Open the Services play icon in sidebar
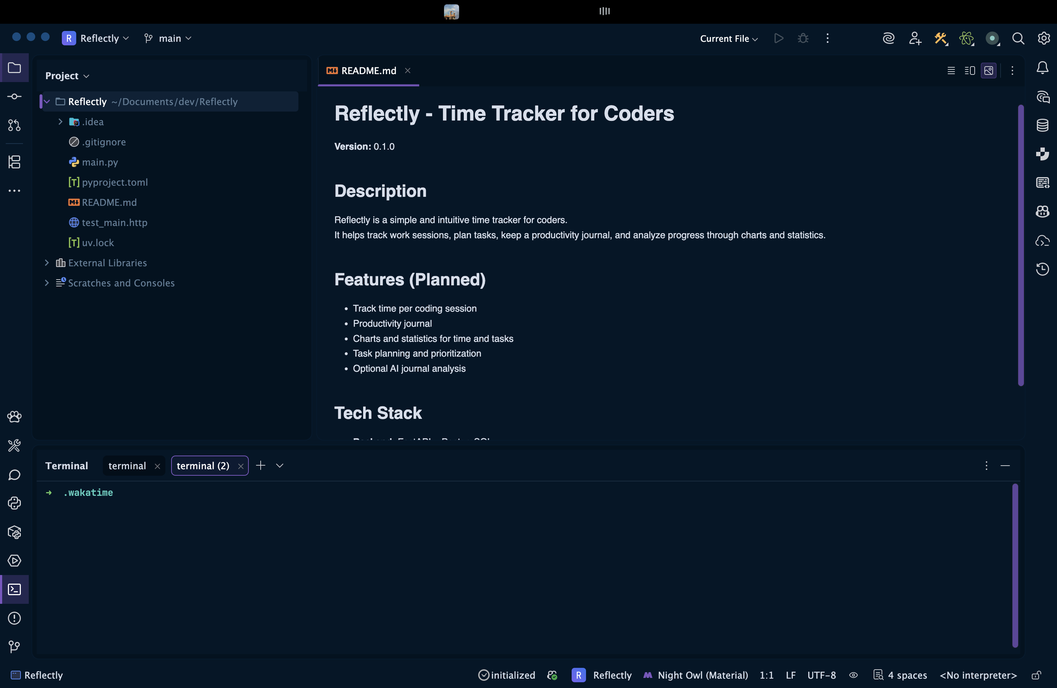 point(14,561)
